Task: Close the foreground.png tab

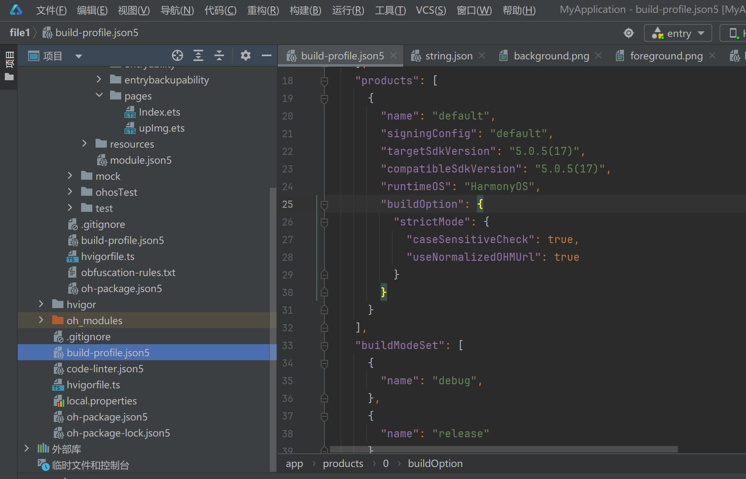Action: [x=712, y=55]
